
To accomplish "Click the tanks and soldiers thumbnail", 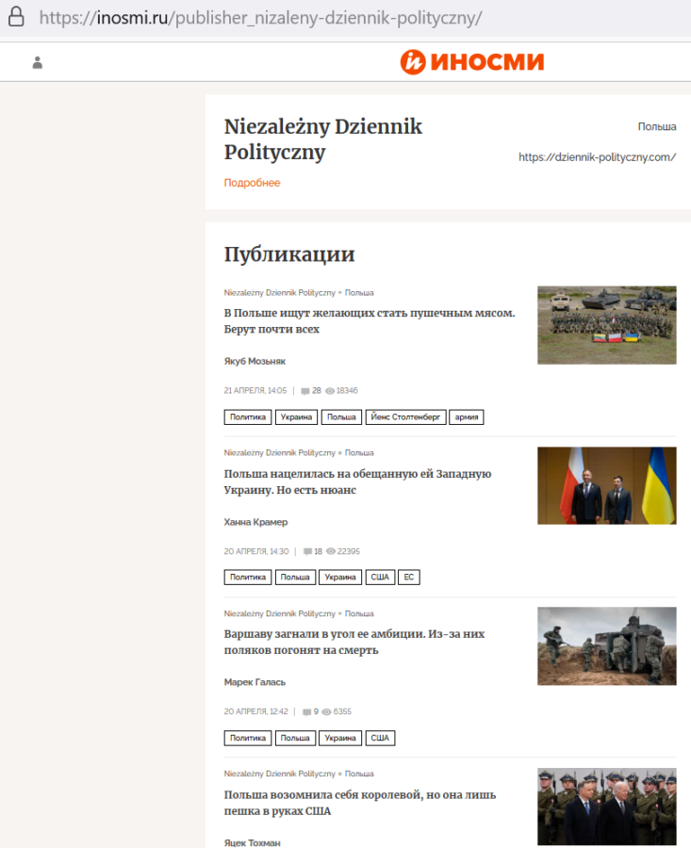I will point(606,325).
